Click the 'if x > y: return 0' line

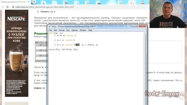pos(64,40)
